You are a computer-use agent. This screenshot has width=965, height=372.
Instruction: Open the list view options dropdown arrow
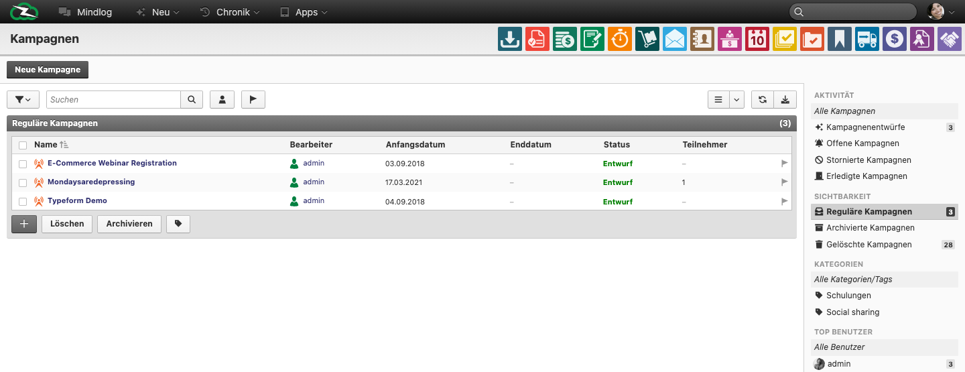737,99
